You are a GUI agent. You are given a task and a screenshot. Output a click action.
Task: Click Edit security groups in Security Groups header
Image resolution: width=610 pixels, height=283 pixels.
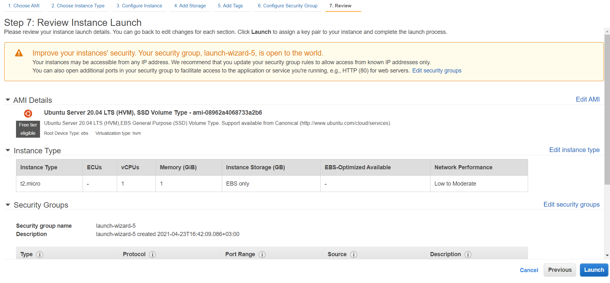(x=571, y=204)
